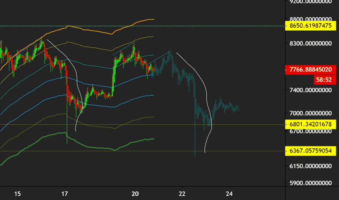Image resolution: width=339 pixels, height=200 pixels.
Task: Click the 7000.00000000 price axis tick
Action: click(x=311, y=113)
